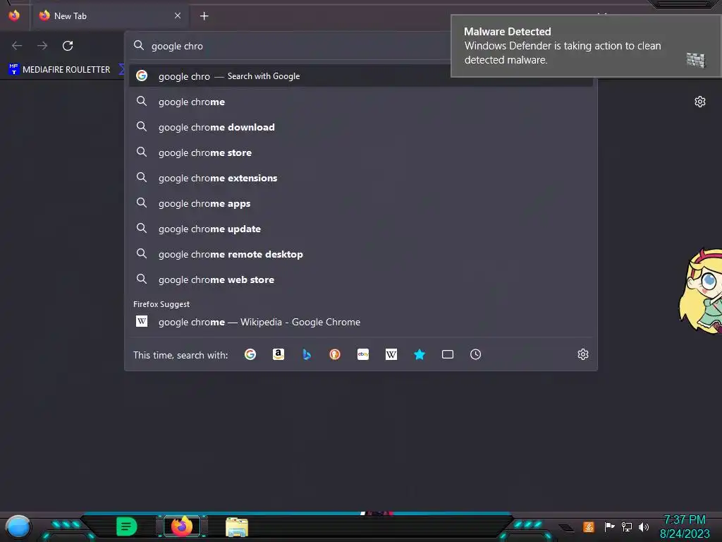Screen dimensions: 722x542
Task: Select the 'google chrome' suggestion
Action: point(361,102)
